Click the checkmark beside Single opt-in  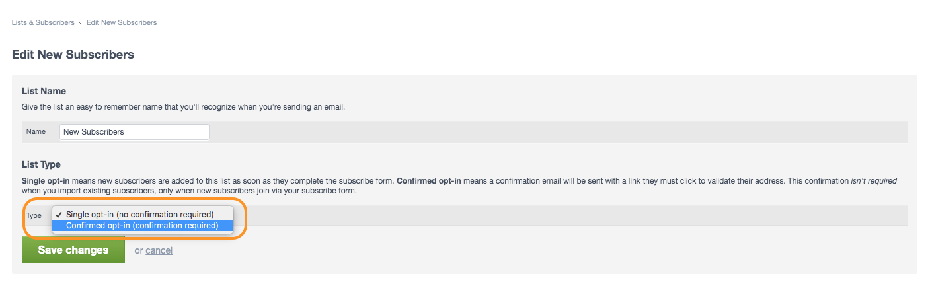(x=59, y=215)
